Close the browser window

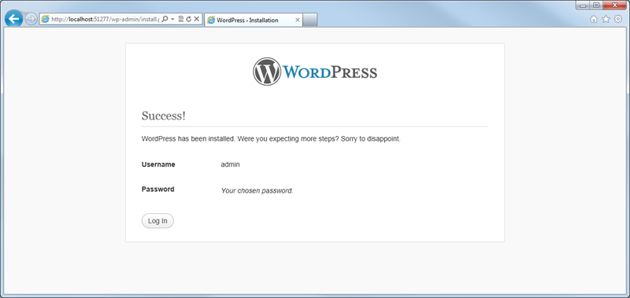click(x=615, y=6)
